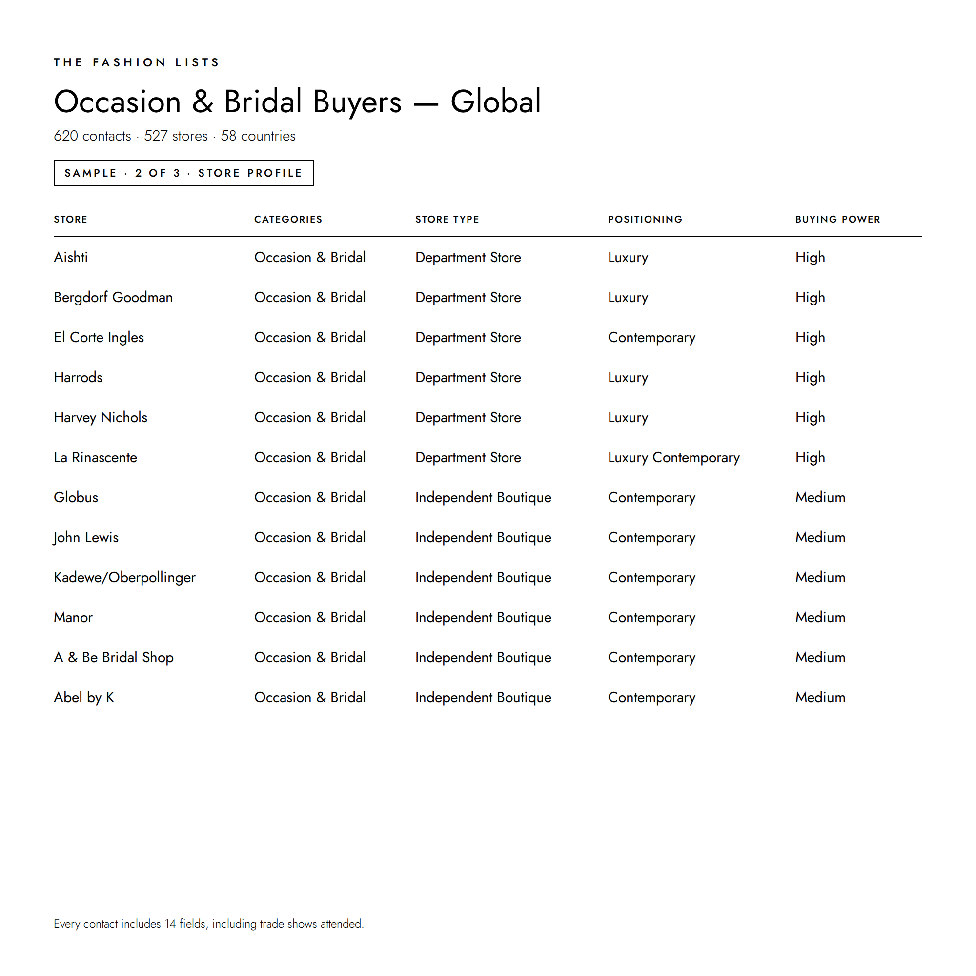This screenshot has height=976, width=976.
Task: Click 'High' in the Aishti row
Action: (x=810, y=258)
